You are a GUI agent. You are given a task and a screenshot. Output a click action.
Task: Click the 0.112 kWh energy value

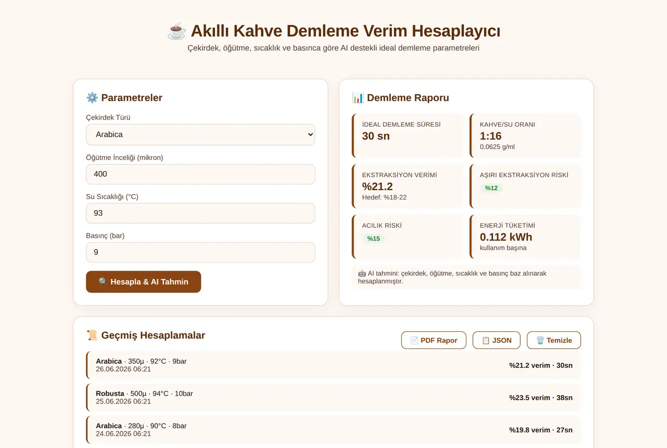(506, 237)
